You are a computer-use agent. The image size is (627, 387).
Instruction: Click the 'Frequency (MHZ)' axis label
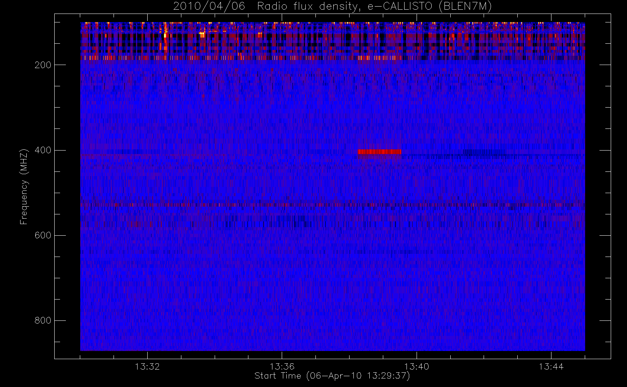pyautogui.click(x=24, y=187)
